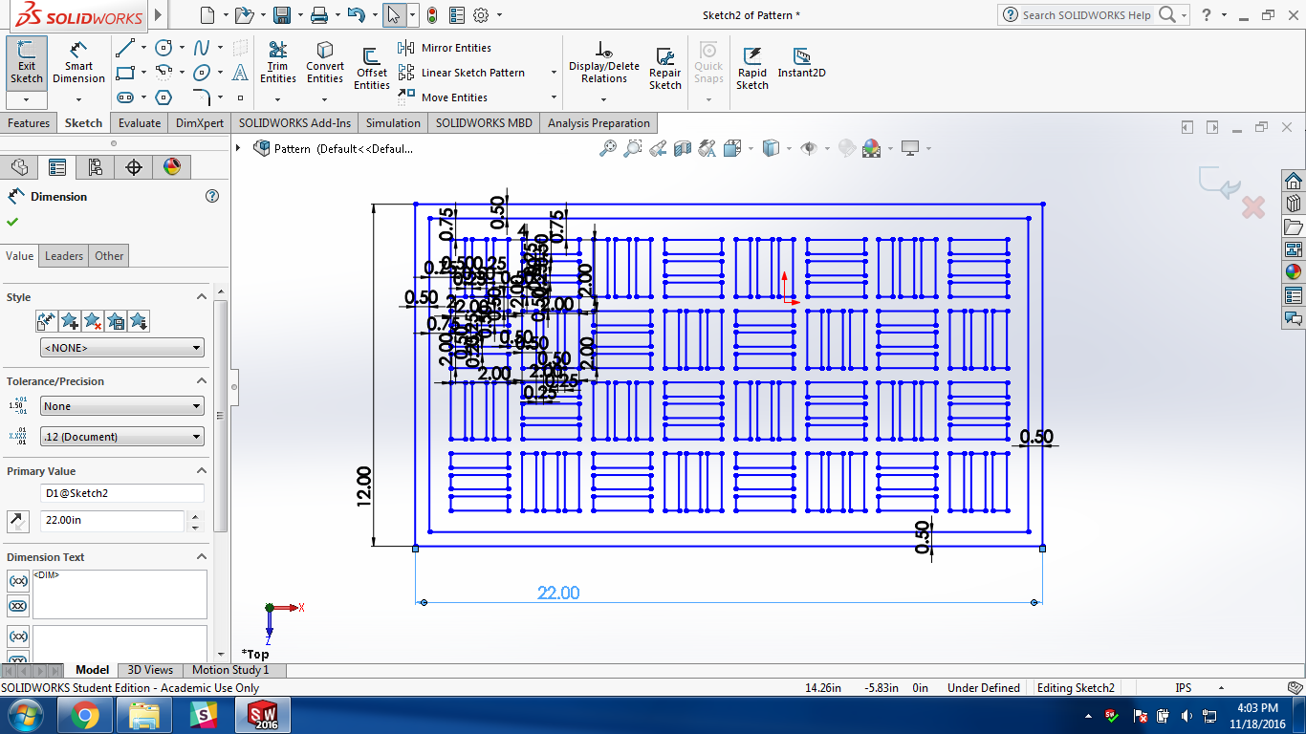Activate the Spline tool
Image resolution: width=1306 pixels, height=734 pixels.
(x=202, y=47)
